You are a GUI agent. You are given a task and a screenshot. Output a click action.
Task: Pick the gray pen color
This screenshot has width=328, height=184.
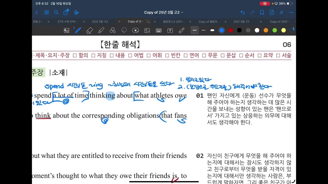[x=248, y=30]
